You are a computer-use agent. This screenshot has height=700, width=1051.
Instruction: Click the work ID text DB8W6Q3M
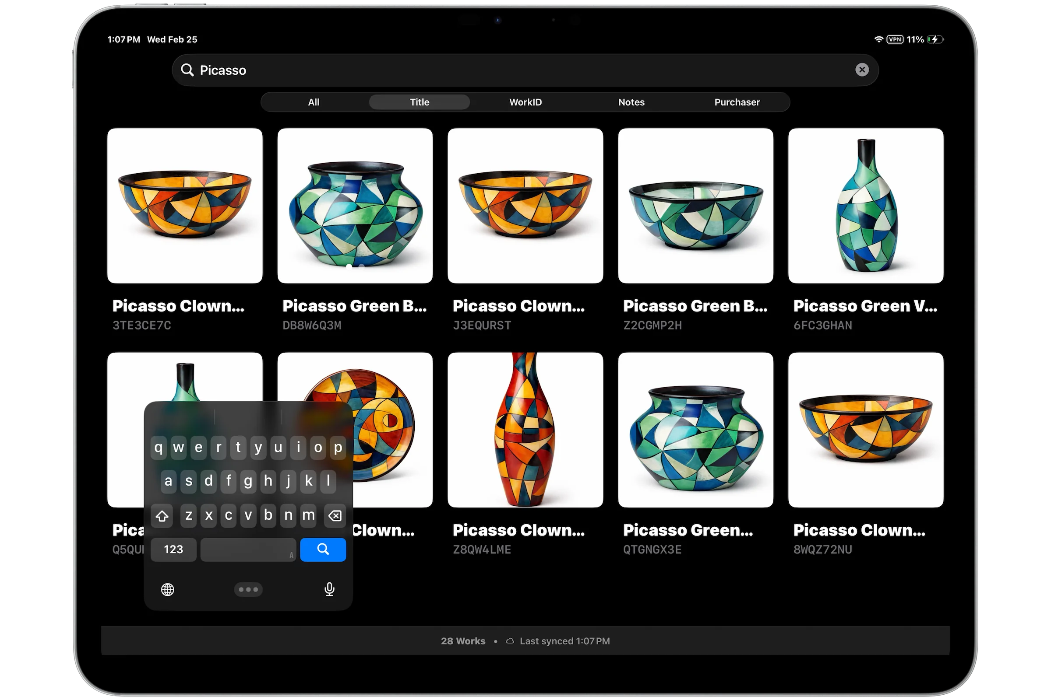pyautogui.click(x=312, y=325)
